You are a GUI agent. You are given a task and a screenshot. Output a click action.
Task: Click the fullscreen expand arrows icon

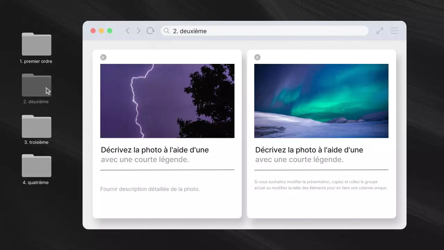[379, 31]
